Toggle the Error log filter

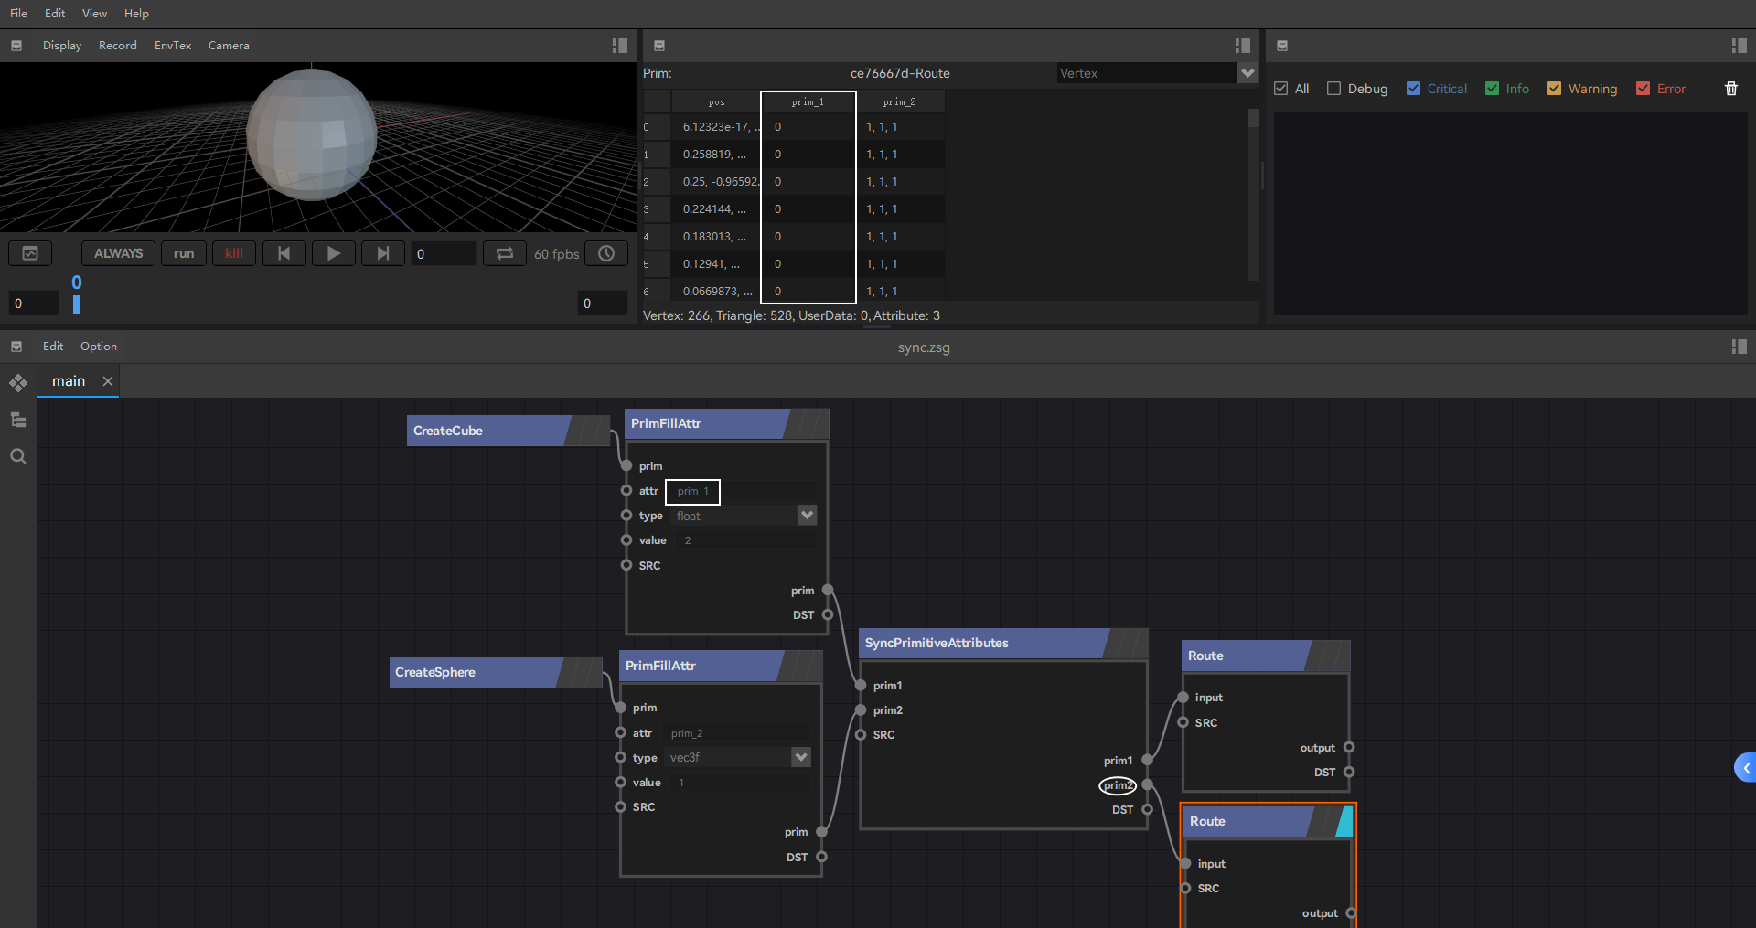point(1644,89)
